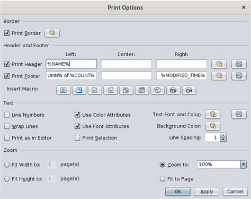Disable Use Color Attributes
The width and height of the screenshot is (251, 199).
(x=77, y=115)
